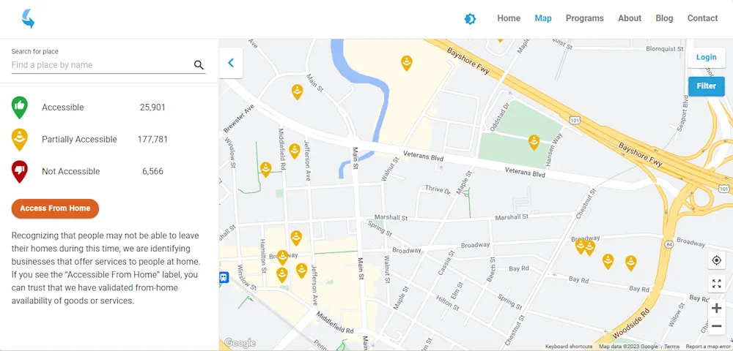
Task: Click the yellow Partially Accessible icon
Action: pos(19,140)
